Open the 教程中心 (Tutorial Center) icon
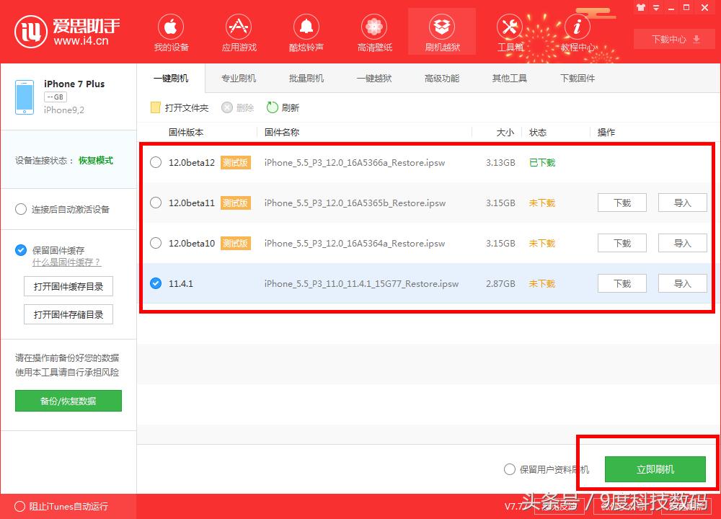The image size is (721, 519). [578, 32]
